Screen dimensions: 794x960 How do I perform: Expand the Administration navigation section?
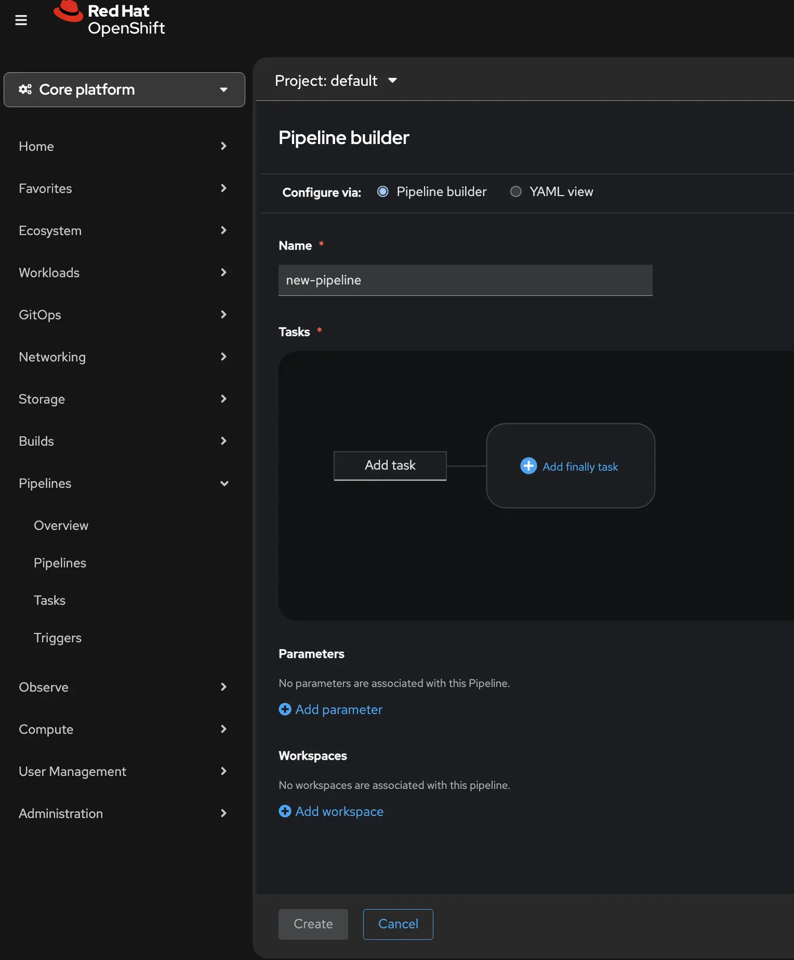[124, 813]
